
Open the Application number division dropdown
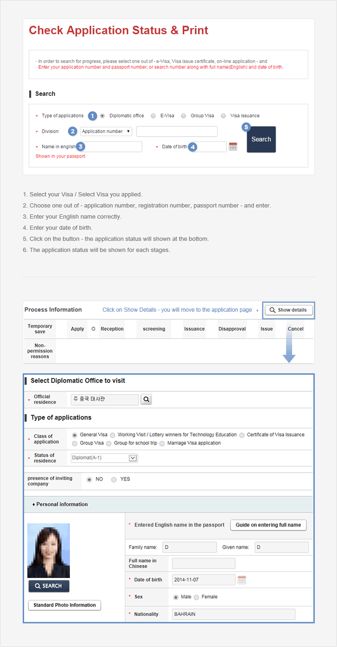pos(106,132)
